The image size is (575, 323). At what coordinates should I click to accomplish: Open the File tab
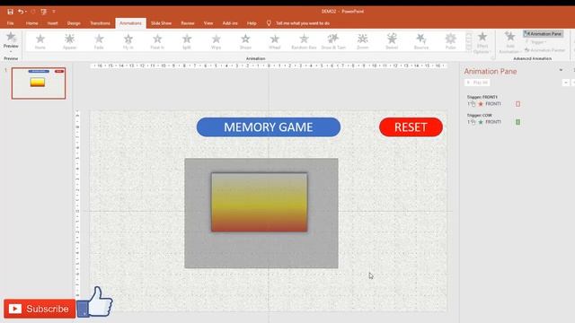10,23
